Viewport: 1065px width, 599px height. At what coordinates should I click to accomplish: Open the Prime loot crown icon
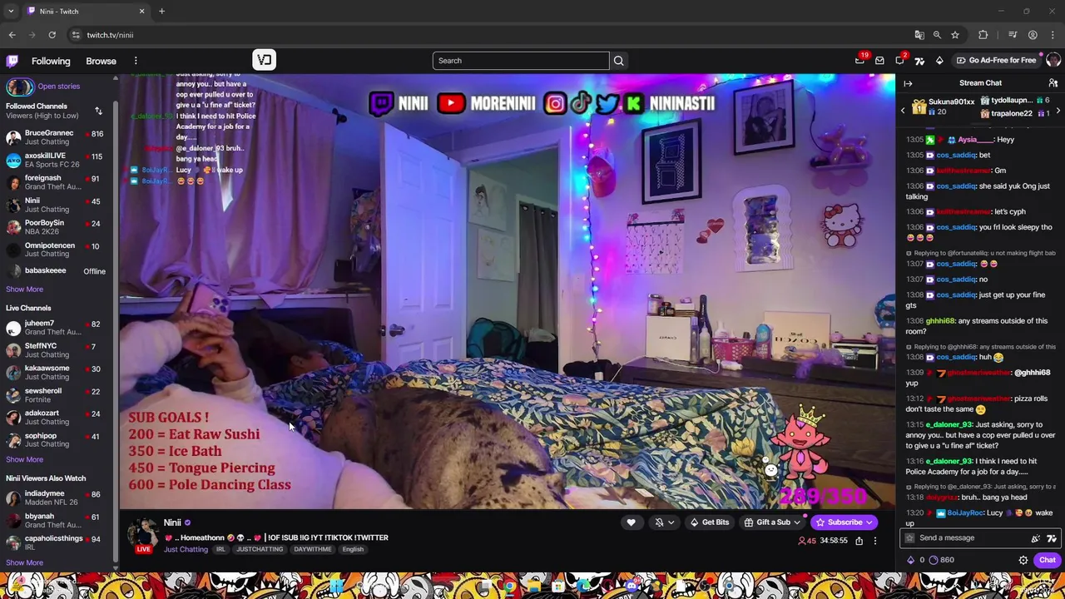pos(859,60)
